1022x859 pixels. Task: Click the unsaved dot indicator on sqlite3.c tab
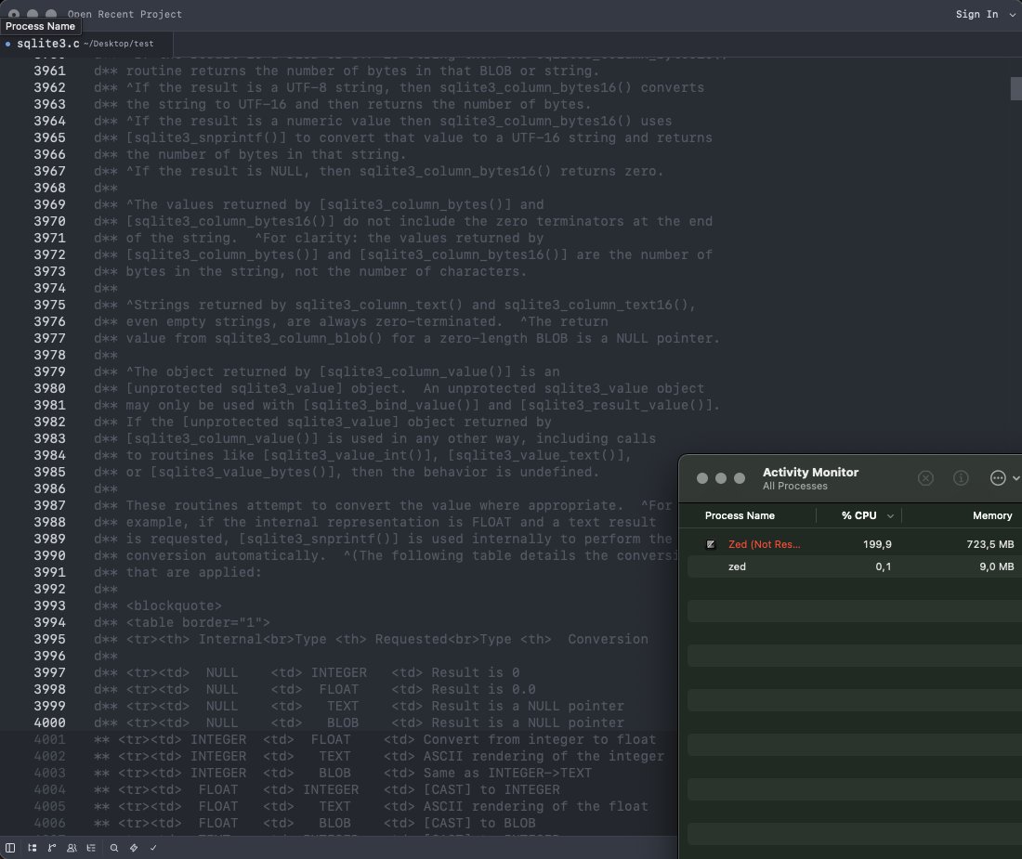click(x=7, y=44)
